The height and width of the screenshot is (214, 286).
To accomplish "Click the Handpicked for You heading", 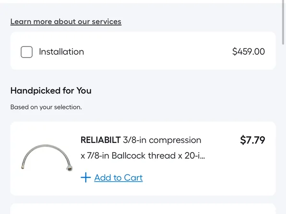I will click(51, 91).
